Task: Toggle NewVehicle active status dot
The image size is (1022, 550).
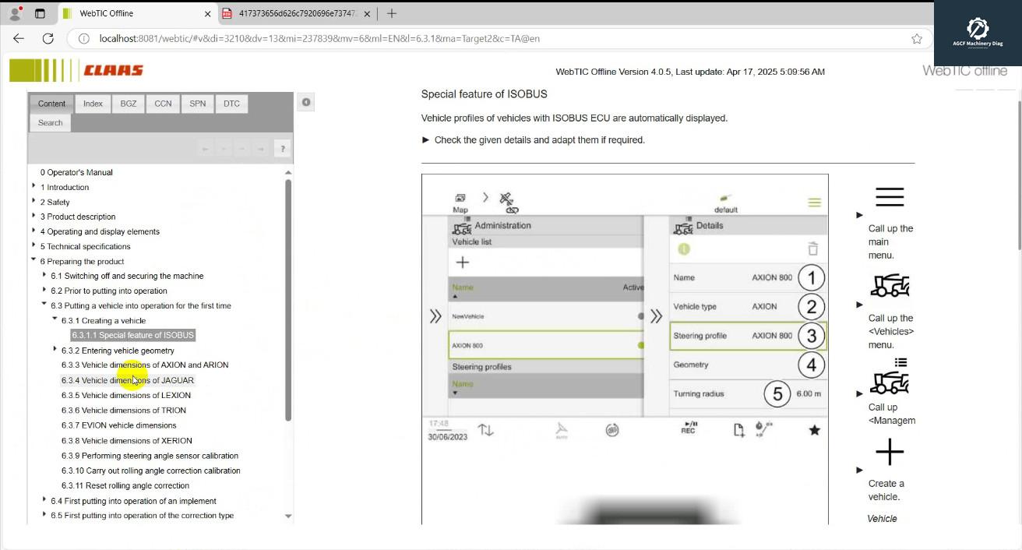Action: pos(641,316)
